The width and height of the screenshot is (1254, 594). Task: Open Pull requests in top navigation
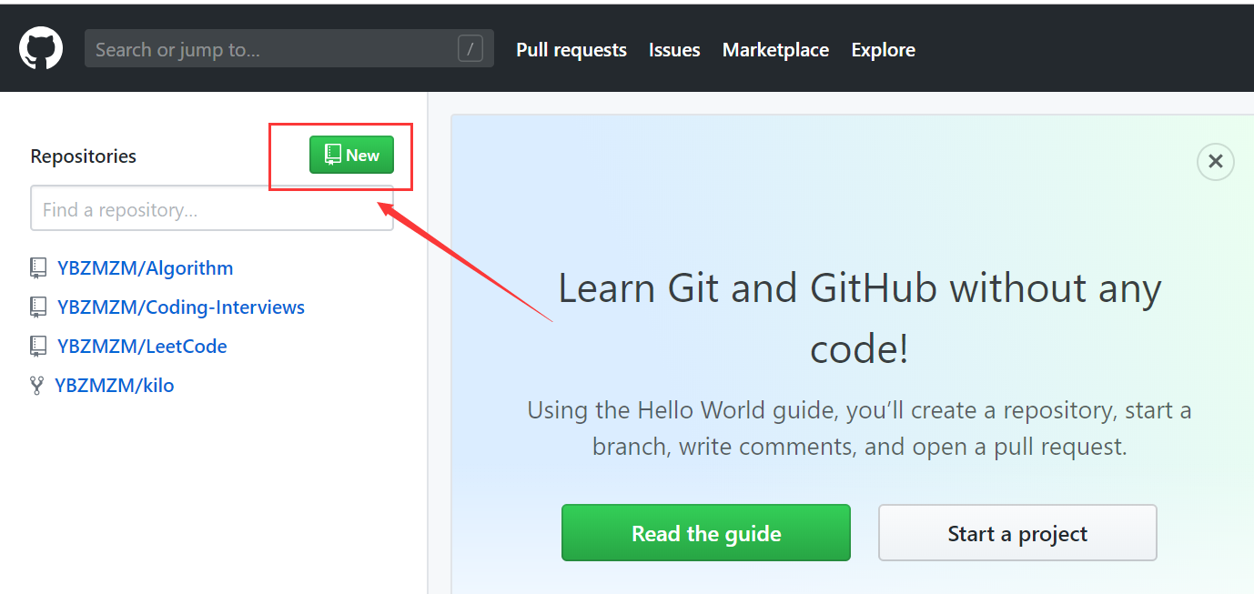pyautogui.click(x=571, y=50)
